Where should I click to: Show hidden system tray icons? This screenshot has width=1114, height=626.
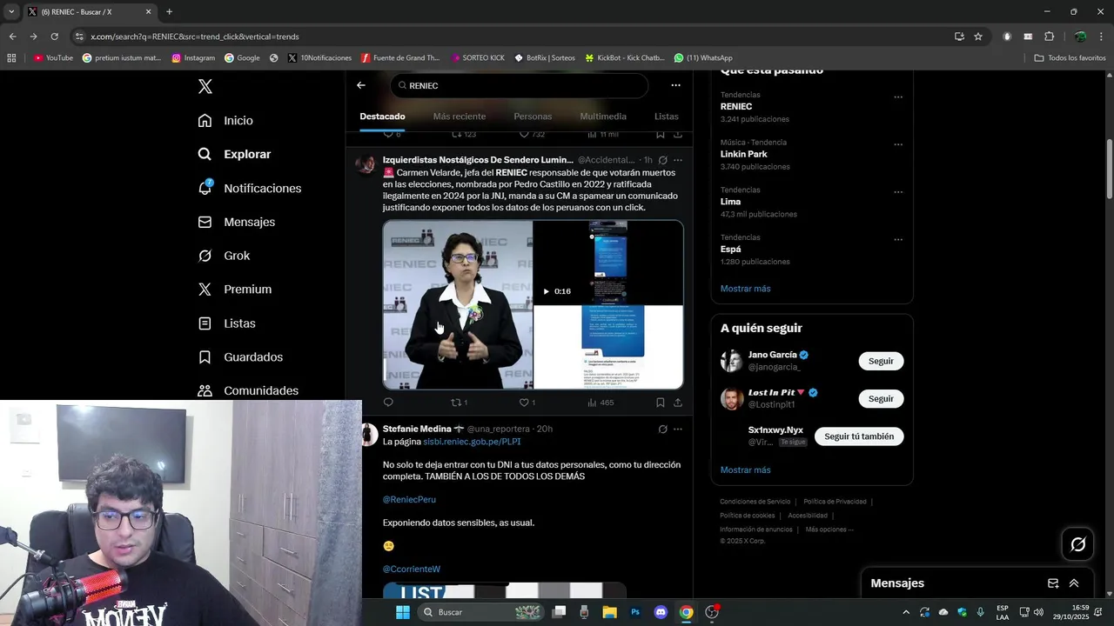[906, 612]
